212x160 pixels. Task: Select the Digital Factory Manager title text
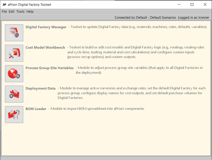(x=46, y=27)
